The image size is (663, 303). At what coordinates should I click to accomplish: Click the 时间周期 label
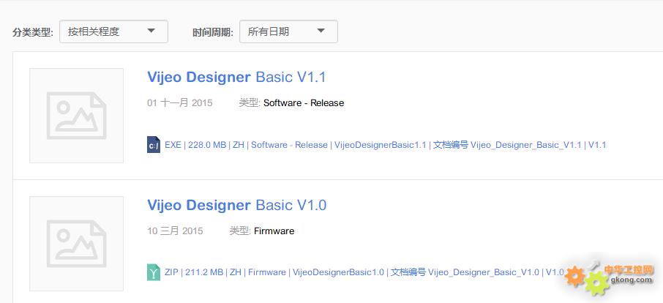coord(213,32)
